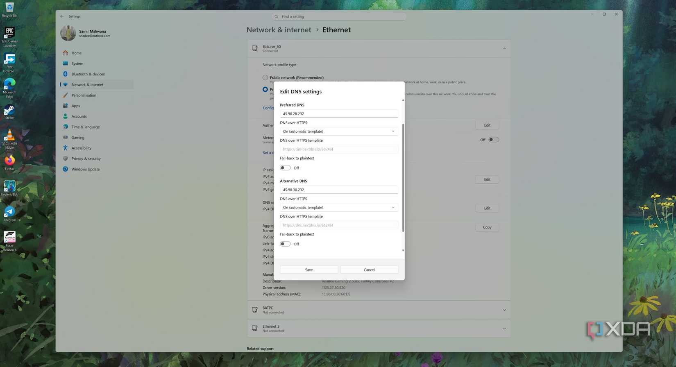Go to Bluetooth & devices settings
The image size is (676, 367).
point(97,74)
